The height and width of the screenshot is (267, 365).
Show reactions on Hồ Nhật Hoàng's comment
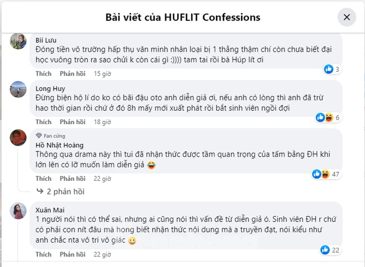[x=327, y=174]
